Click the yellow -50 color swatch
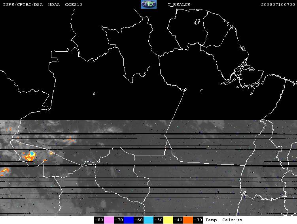This screenshot has height=224, width=297. (x=168, y=220)
